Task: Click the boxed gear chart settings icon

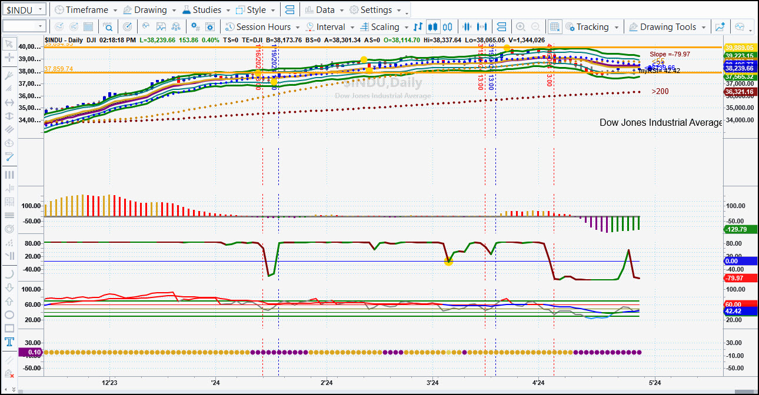Action: pyautogui.click(x=211, y=26)
